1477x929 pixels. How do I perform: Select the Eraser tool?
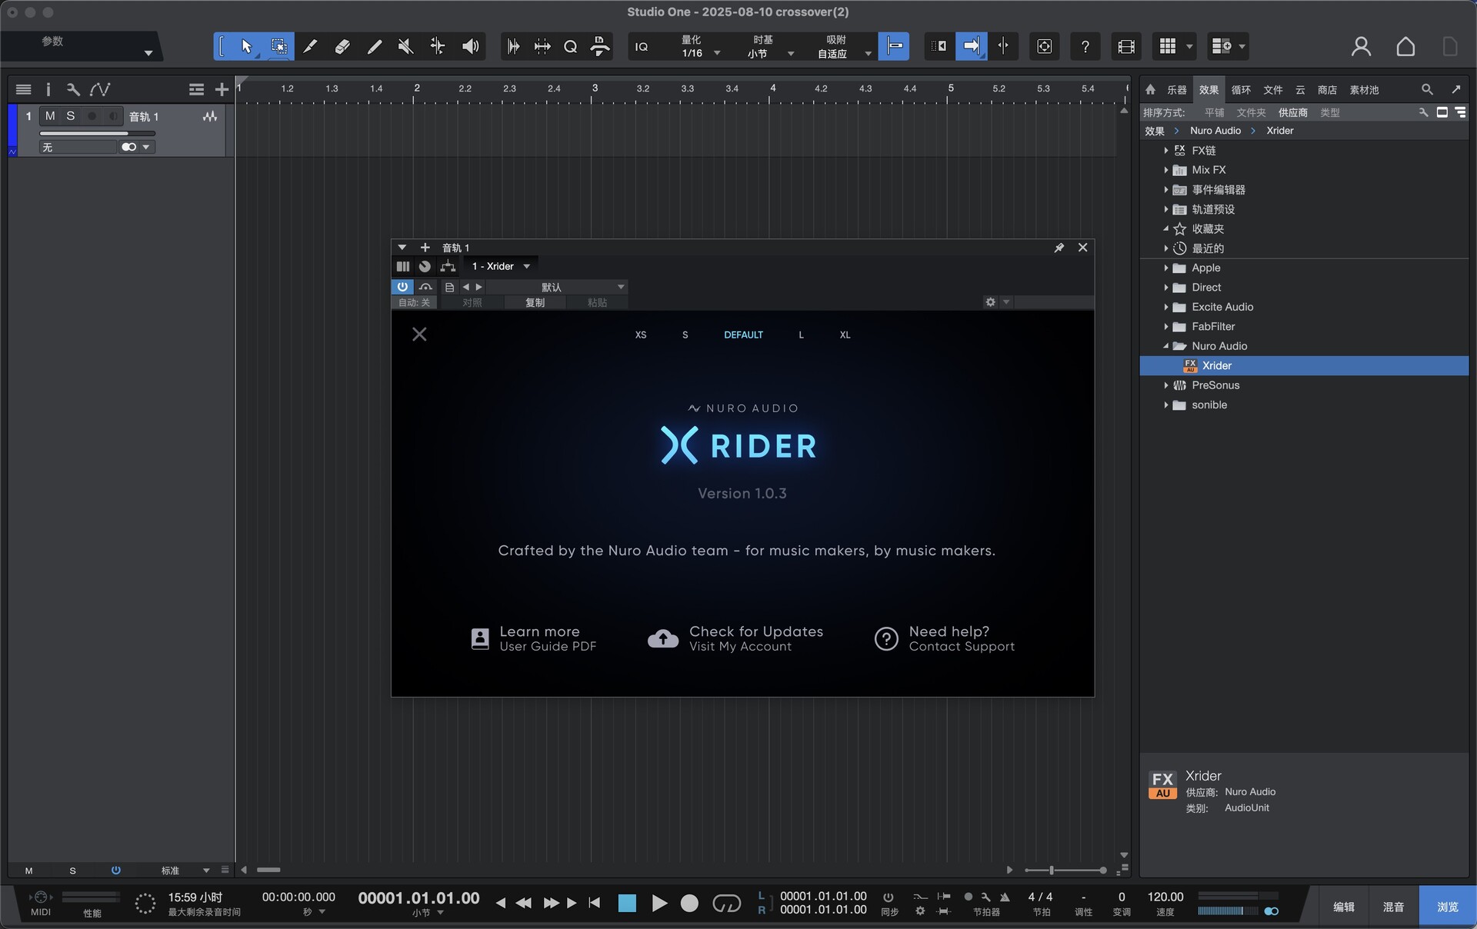pos(342,47)
